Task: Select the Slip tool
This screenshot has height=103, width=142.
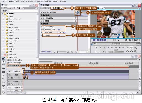Action: [x=4, y=82]
